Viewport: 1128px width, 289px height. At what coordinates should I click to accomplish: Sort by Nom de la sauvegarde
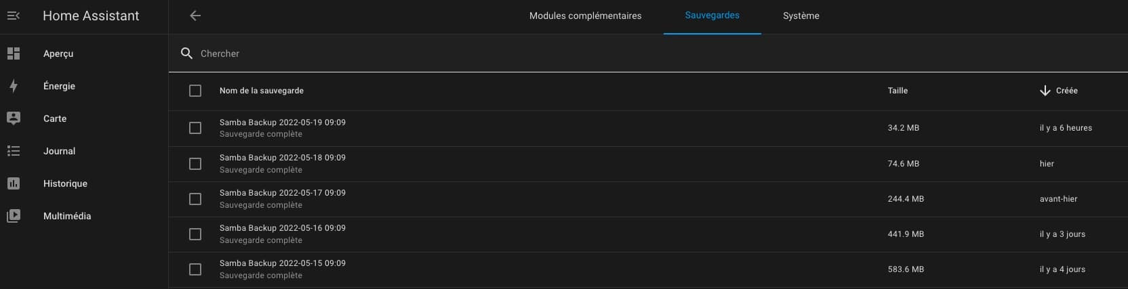(262, 91)
